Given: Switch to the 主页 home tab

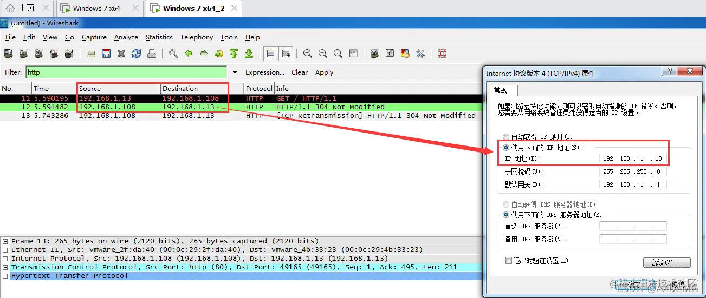Looking at the screenshot, I should 27,8.
